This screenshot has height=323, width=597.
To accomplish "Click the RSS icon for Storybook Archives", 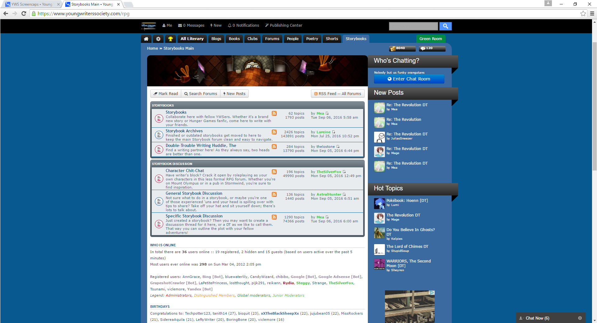I will coord(274,132).
